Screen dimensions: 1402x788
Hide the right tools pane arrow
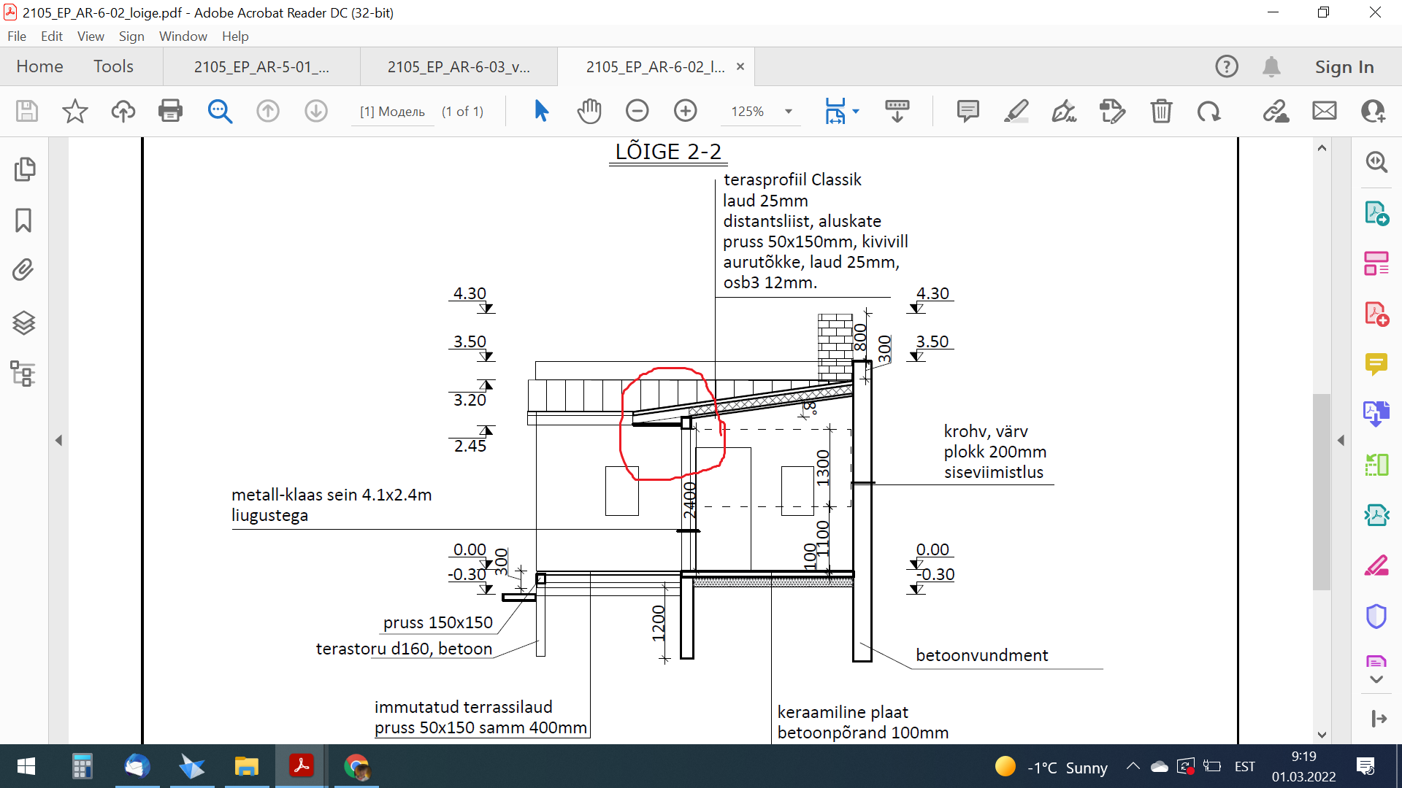point(1341,441)
